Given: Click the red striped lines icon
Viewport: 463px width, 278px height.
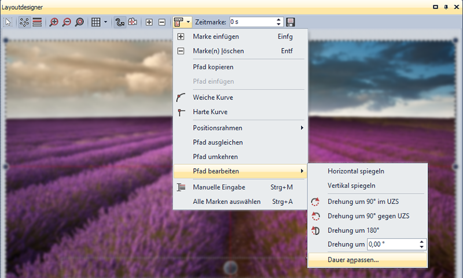Looking at the screenshot, I should pos(37,22).
